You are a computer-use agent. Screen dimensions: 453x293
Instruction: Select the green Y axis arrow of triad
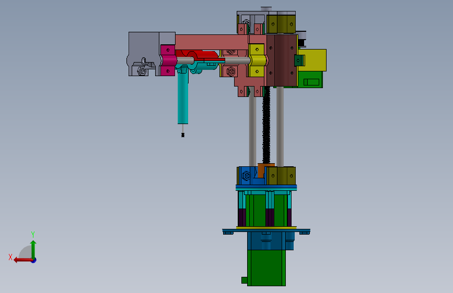(33, 249)
